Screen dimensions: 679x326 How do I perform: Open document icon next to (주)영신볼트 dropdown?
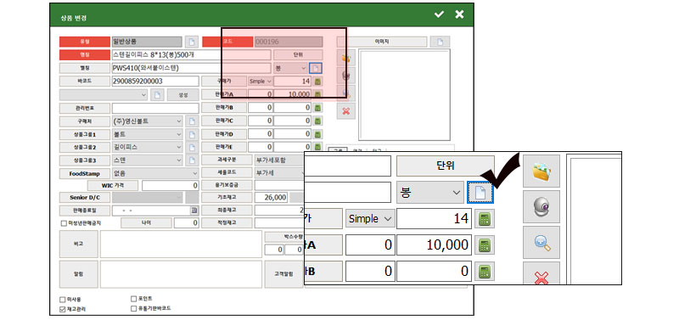(x=192, y=121)
